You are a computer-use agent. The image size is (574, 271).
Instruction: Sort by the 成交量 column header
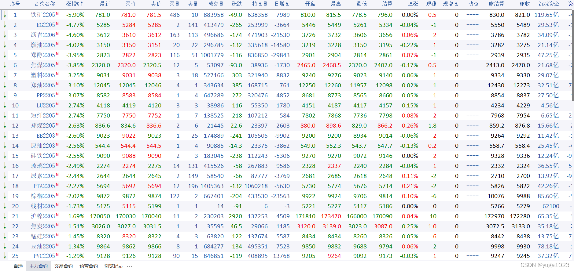point(216,4)
